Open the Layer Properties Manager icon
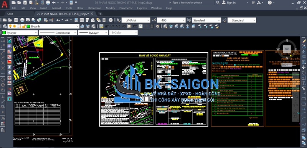This screenshot has height=148, width=307. click(5, 26)
